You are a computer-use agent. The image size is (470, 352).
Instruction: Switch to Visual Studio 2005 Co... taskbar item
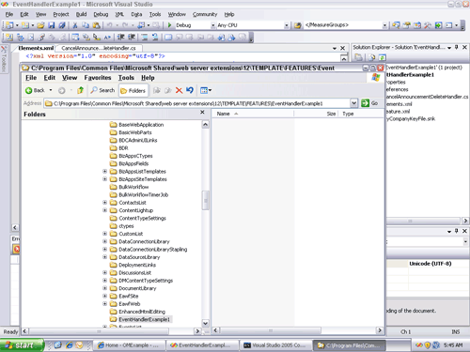[275, 345]
